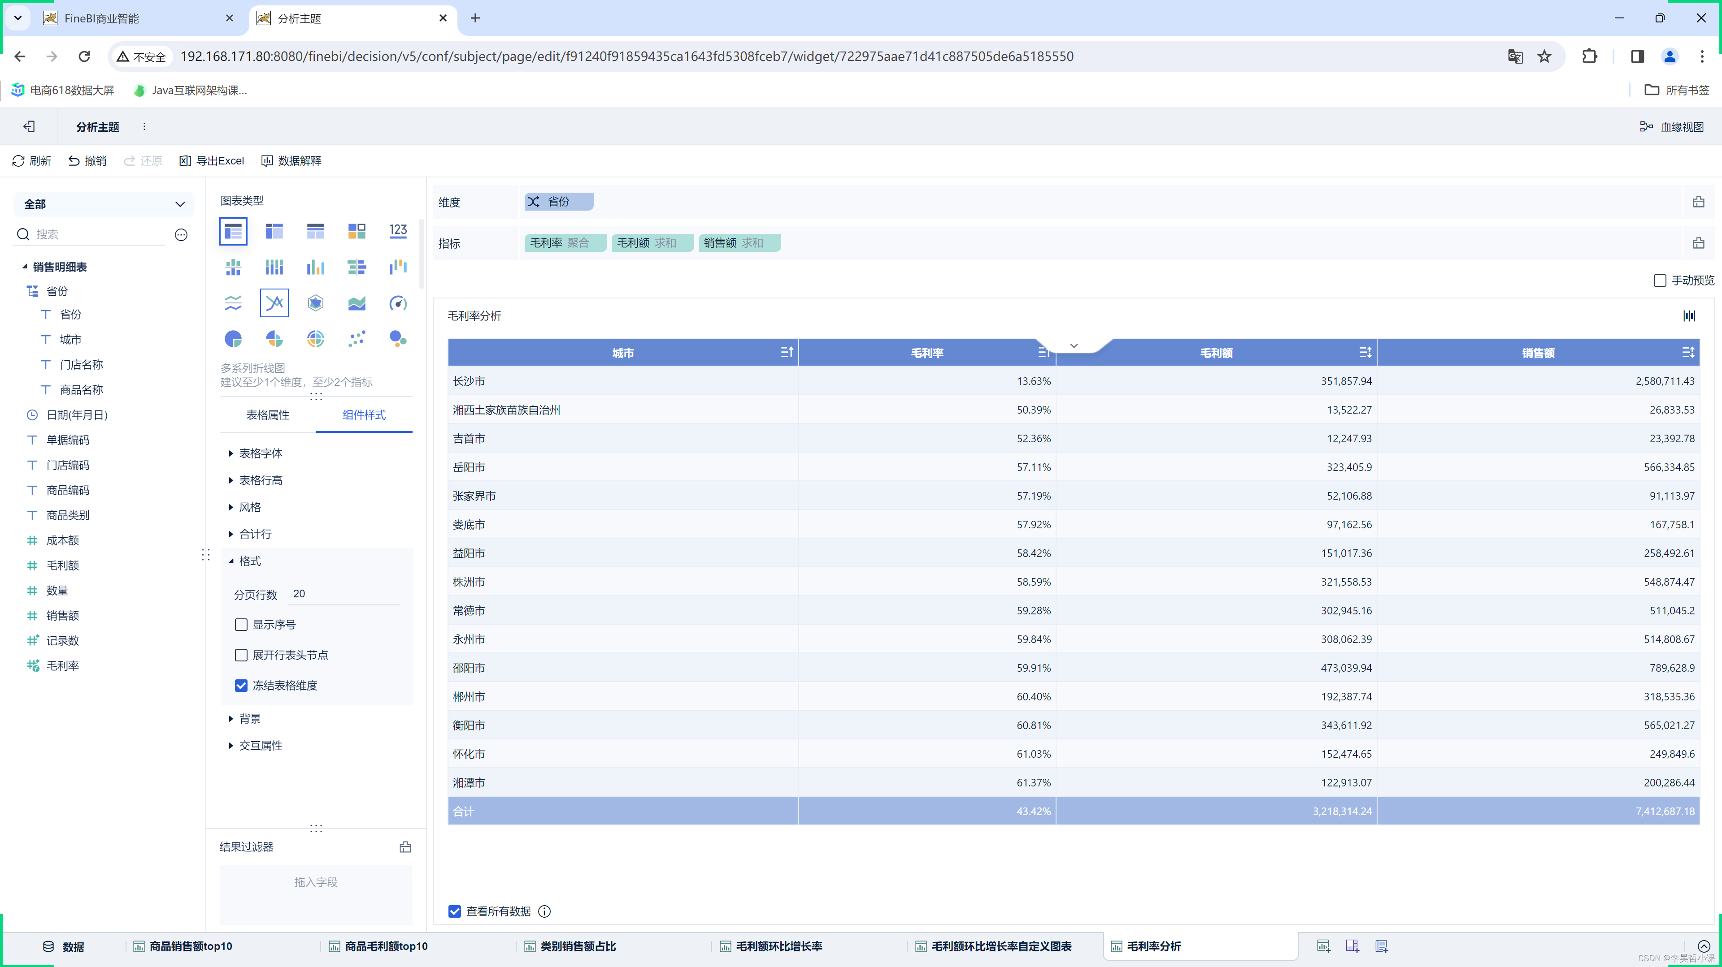Collapse the 格式 section
The width and height of the screenshot is (1722, 967).
coord(245,561)
